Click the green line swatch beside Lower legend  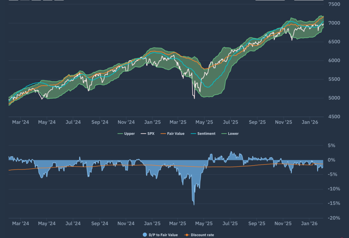[x=224, y=134]
